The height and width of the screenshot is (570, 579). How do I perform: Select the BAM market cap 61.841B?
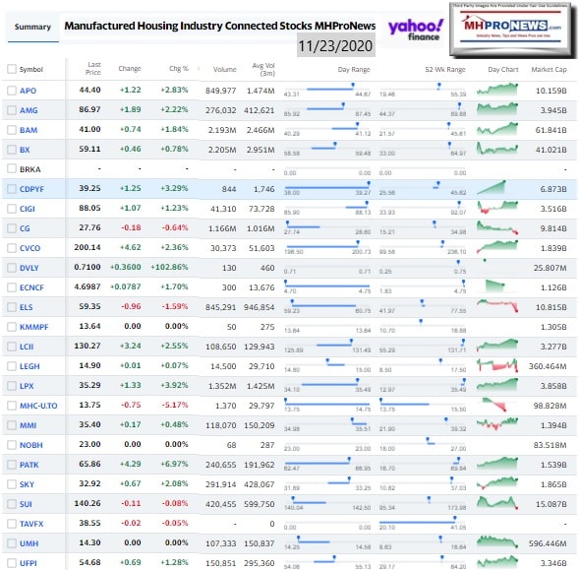[550, 130]
